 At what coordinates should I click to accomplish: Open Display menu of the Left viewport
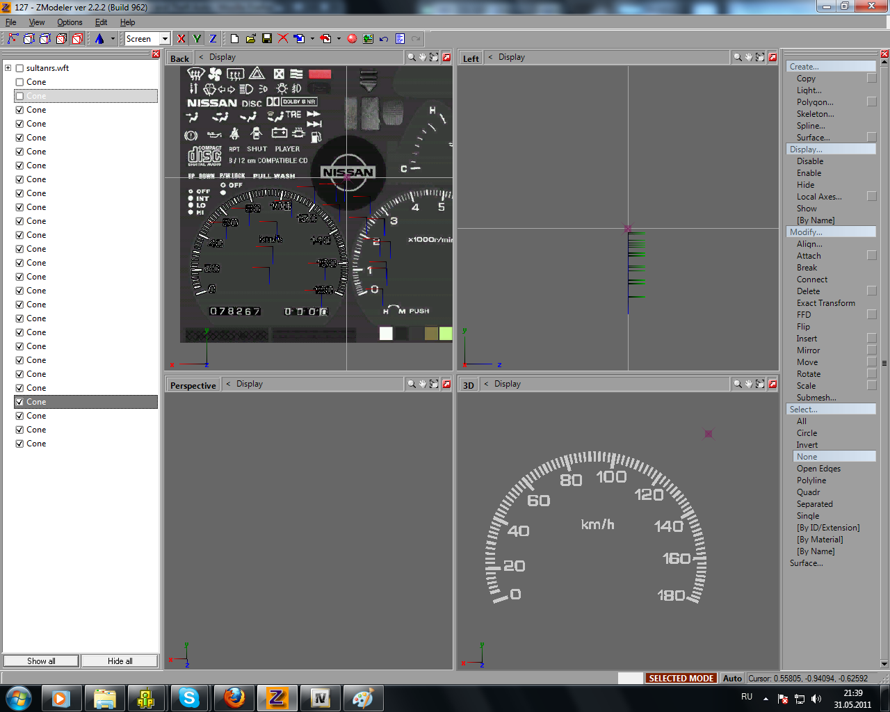(512, 57)
